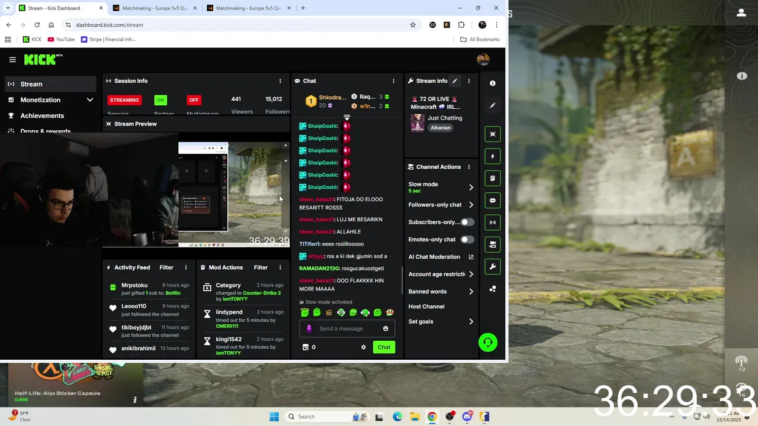Toggle the lightning activity feed widget icon
The image size is (758, 426).
pos(493,156)
